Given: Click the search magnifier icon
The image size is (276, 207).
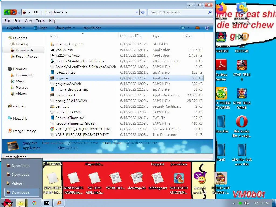Looking at the screenshot, I should click(210, 12).
